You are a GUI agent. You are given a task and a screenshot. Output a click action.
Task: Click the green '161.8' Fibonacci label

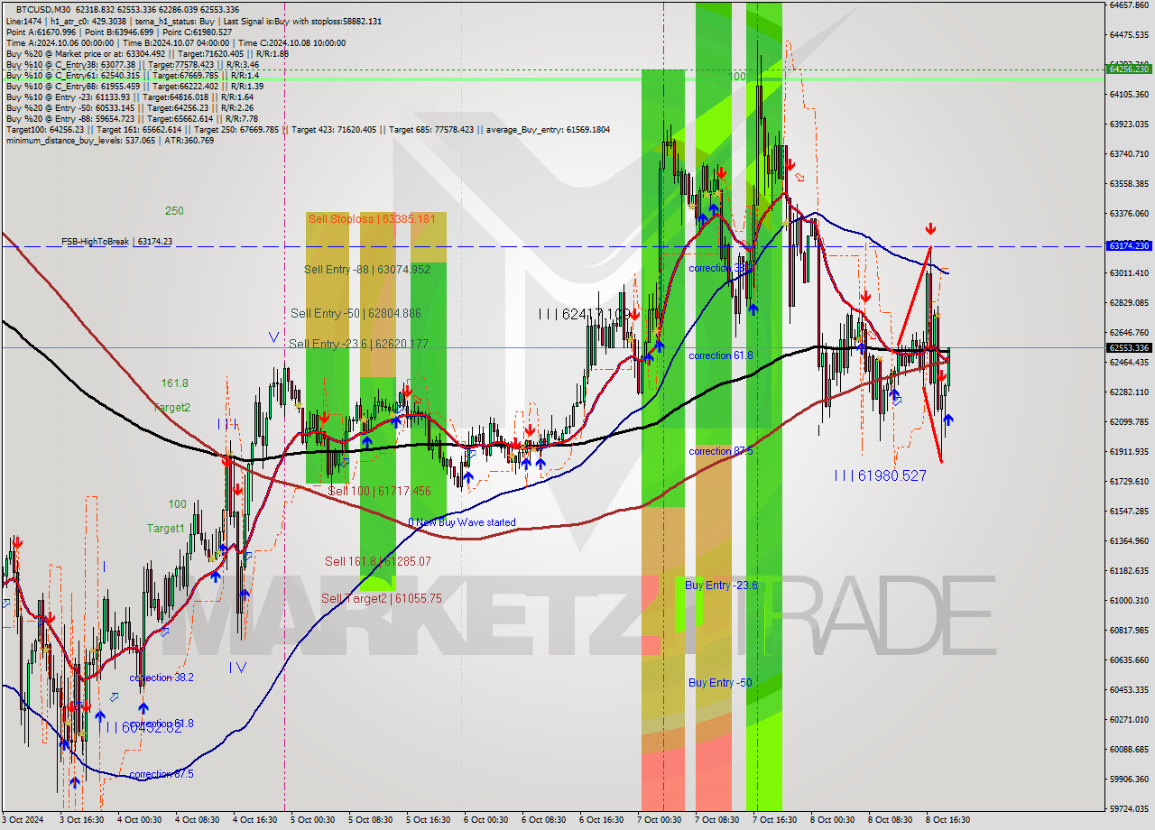(x=175, y=383)
